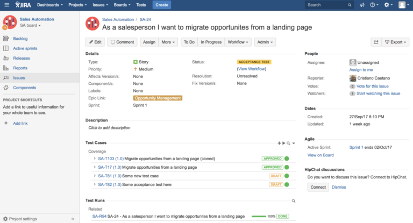Expand the SA-T81 test case row
Image resolution: width=413 pixels, height=223 pixels.
tap(94, 176)
